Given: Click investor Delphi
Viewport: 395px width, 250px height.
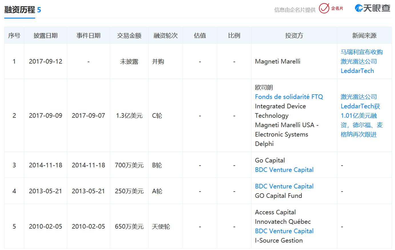Looking at the screenshot, I should point(264,144).
